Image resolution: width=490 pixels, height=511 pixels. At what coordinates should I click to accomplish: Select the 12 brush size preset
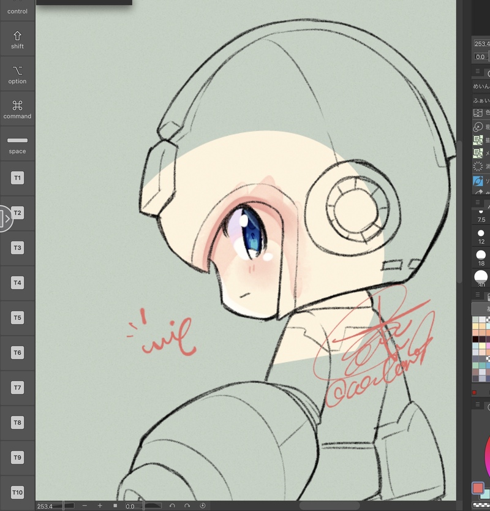(x=481, y=237)
